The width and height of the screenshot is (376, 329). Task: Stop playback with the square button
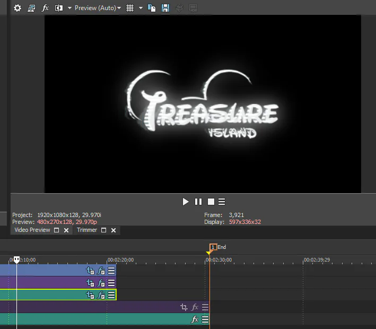(211, 202)
